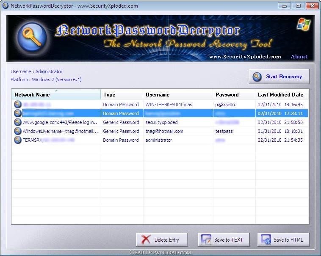Click magnifier icon on Start Recovery button
This screenshot has width=321, height=256.
point(257,77)
